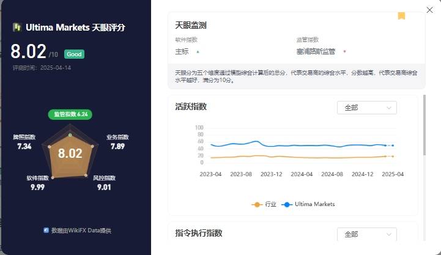Click the WikiFX Data logo icon

point(46,231)
